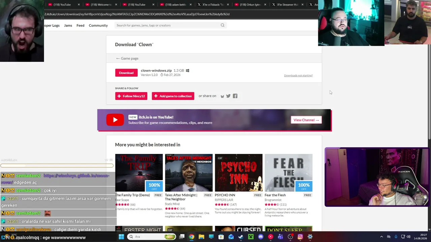The image size is (431, 242).
Task: Click the 'Tales After Midnight | The Neighbor' title
Action: [181, 197]
